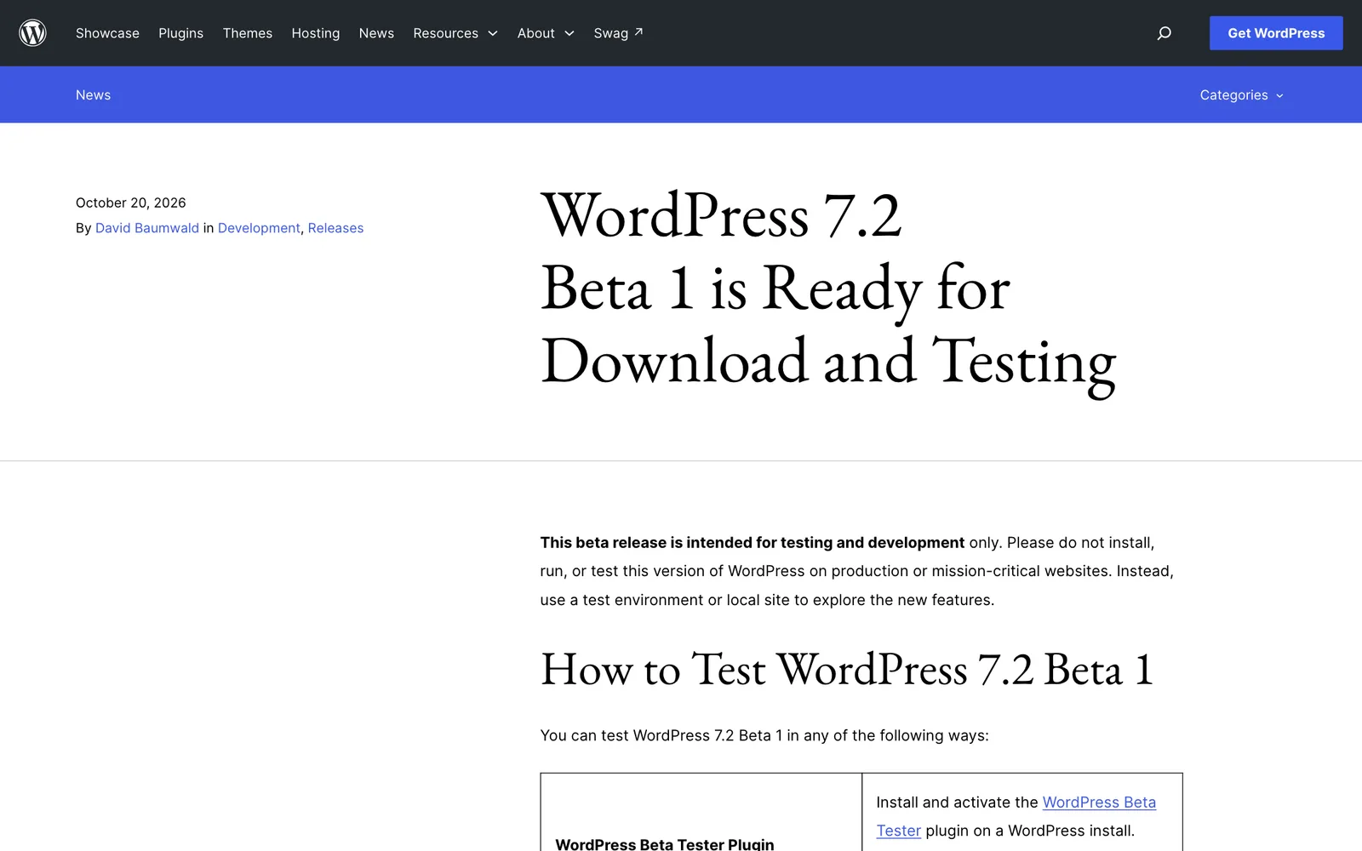The height and width of the screenshot is (851, 1362).
Task: Open Themes in the top navigation
Action: pos(248,33)
